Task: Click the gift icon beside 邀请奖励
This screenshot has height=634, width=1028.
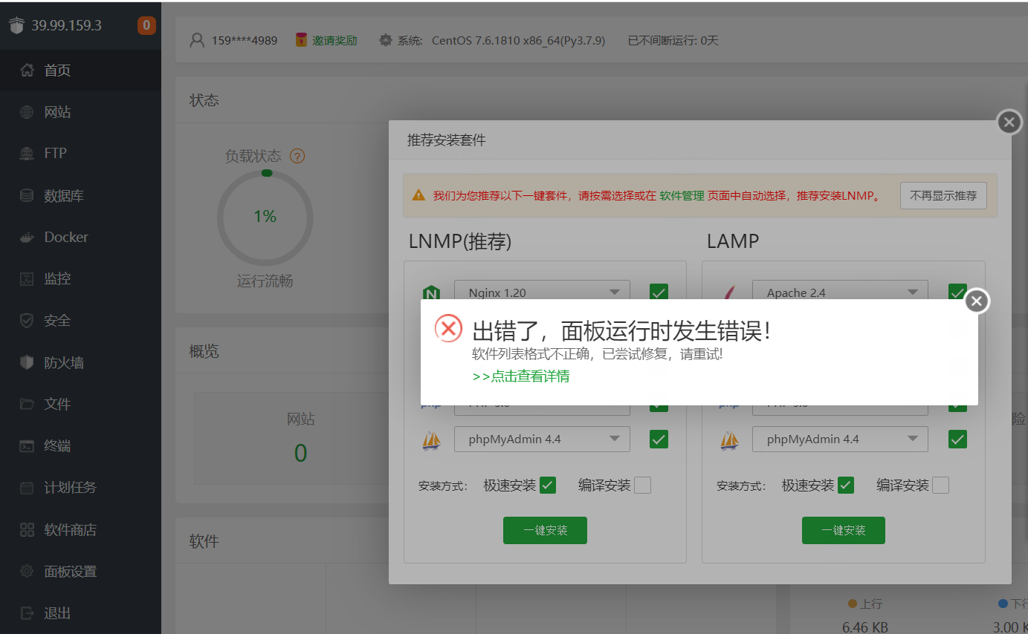Action: [301, 40]
